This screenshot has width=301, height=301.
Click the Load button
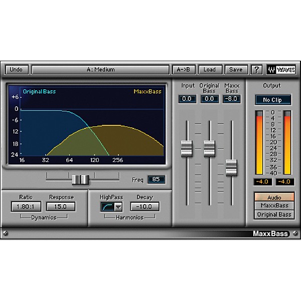point(210,70)
